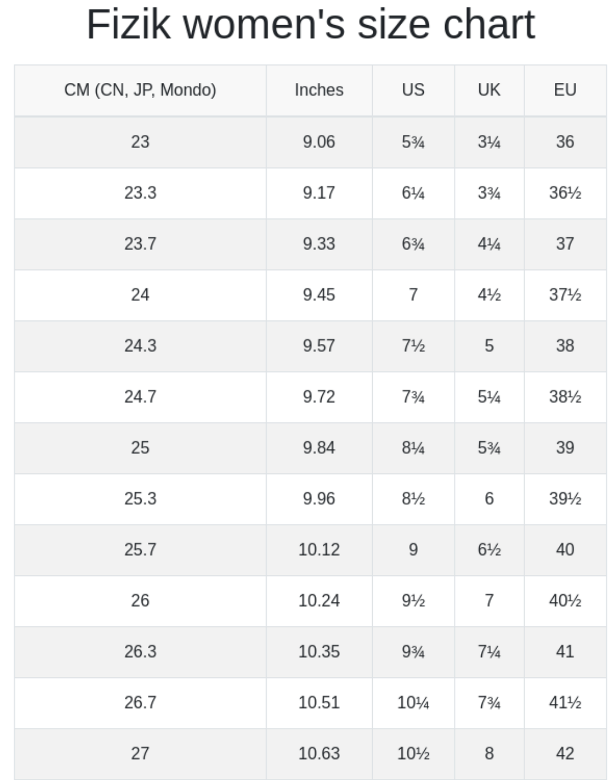Image resolution: width=612 pixels, height=780 pixels.
Task: Click the Inches column header
Action: pyautogui.click(x=319, y=90)
